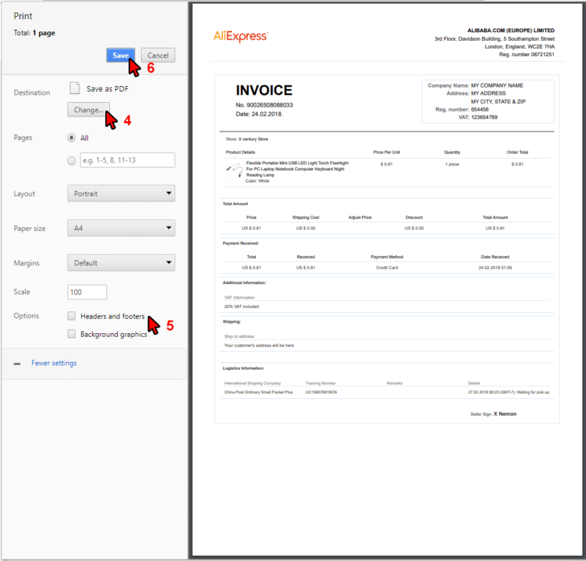Click the 1 piece quantity value

452,164
